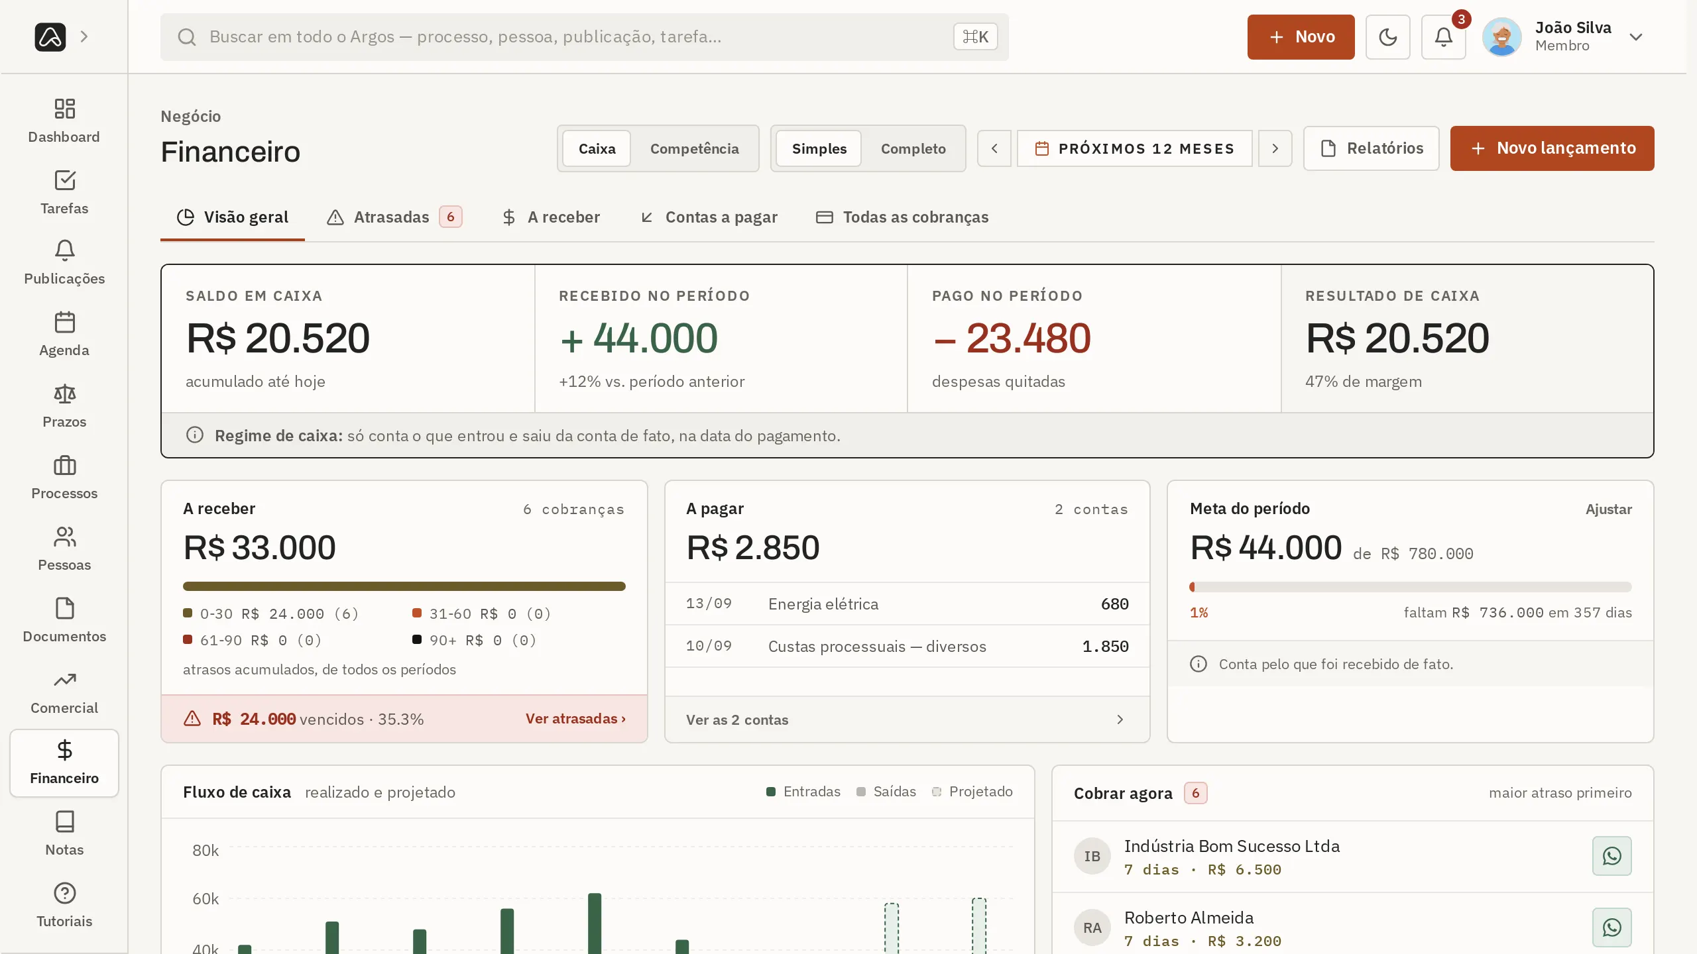The width and height of the screenshot is (1697, 954).
Task: Select the Simples view mode
Action: 819,148
